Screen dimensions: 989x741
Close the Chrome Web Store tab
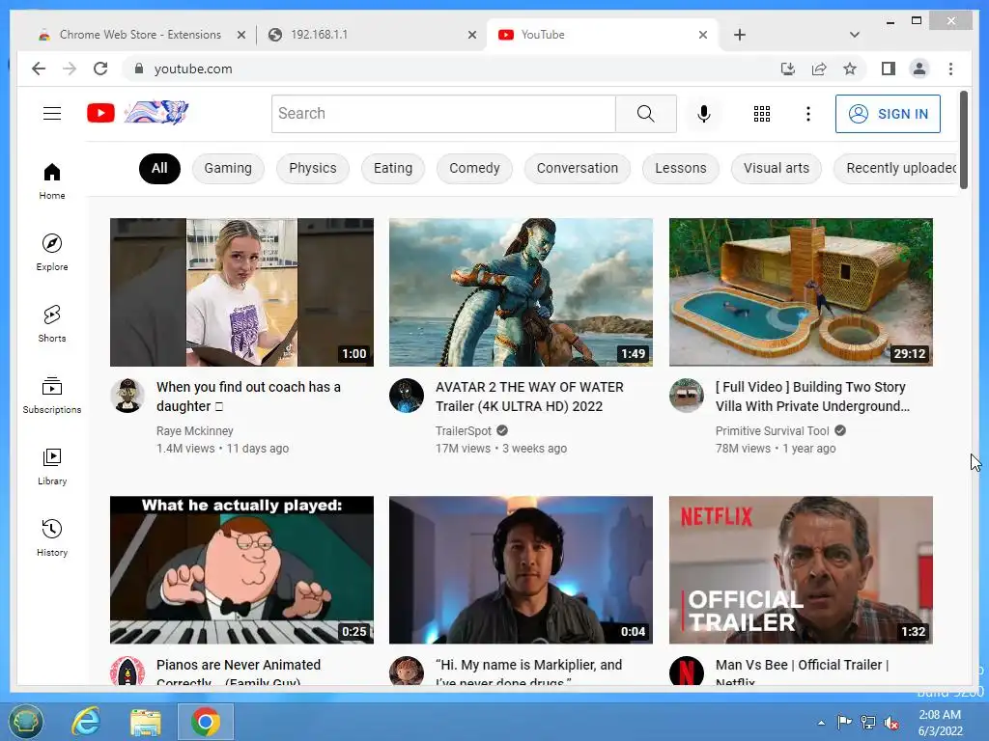click(240, 36)
